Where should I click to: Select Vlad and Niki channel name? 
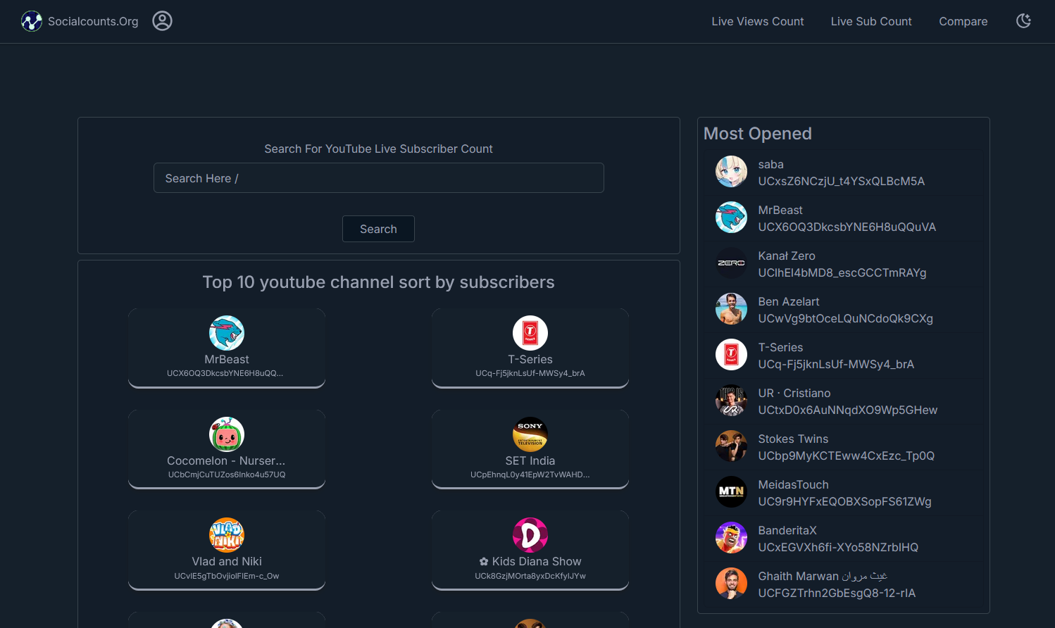click(227, 561)
